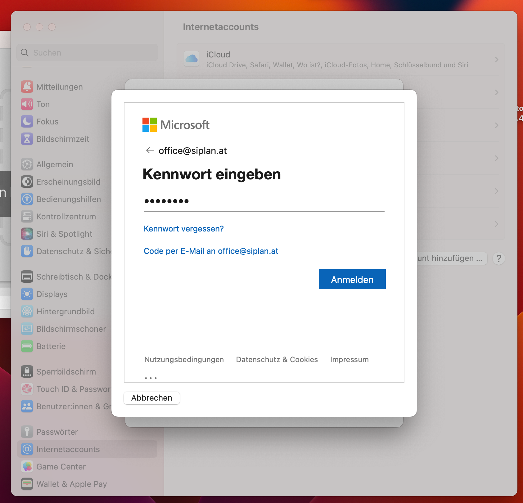This screenshot has height=503, width=523.
Task: Click the Microsoft logo
Action: coord(176,125)
